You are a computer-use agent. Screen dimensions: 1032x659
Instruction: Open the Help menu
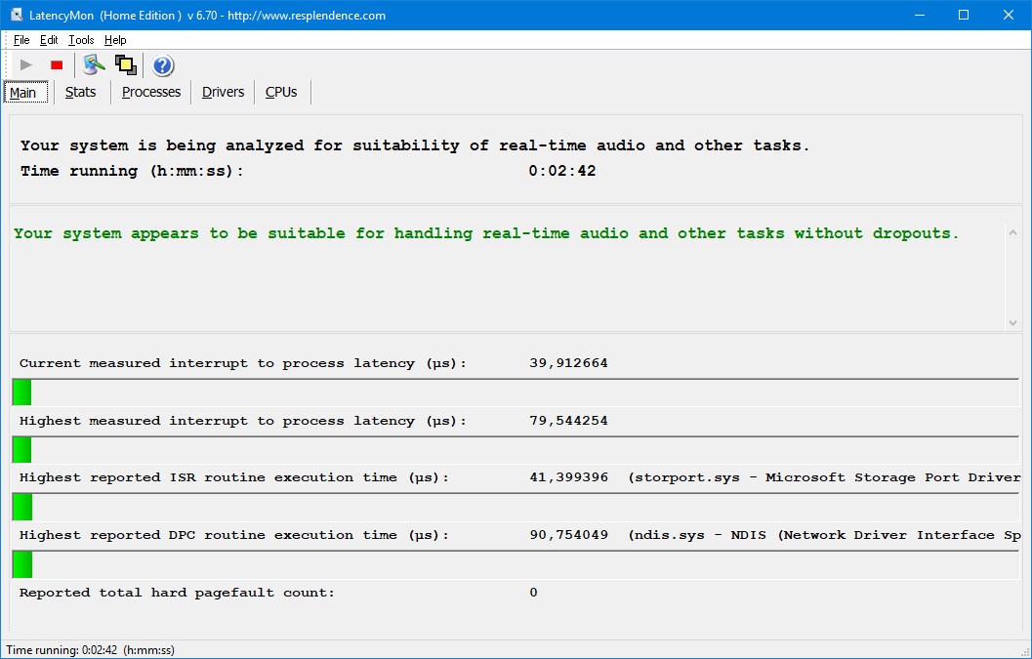pyautogui.click(x=115, y=40)
